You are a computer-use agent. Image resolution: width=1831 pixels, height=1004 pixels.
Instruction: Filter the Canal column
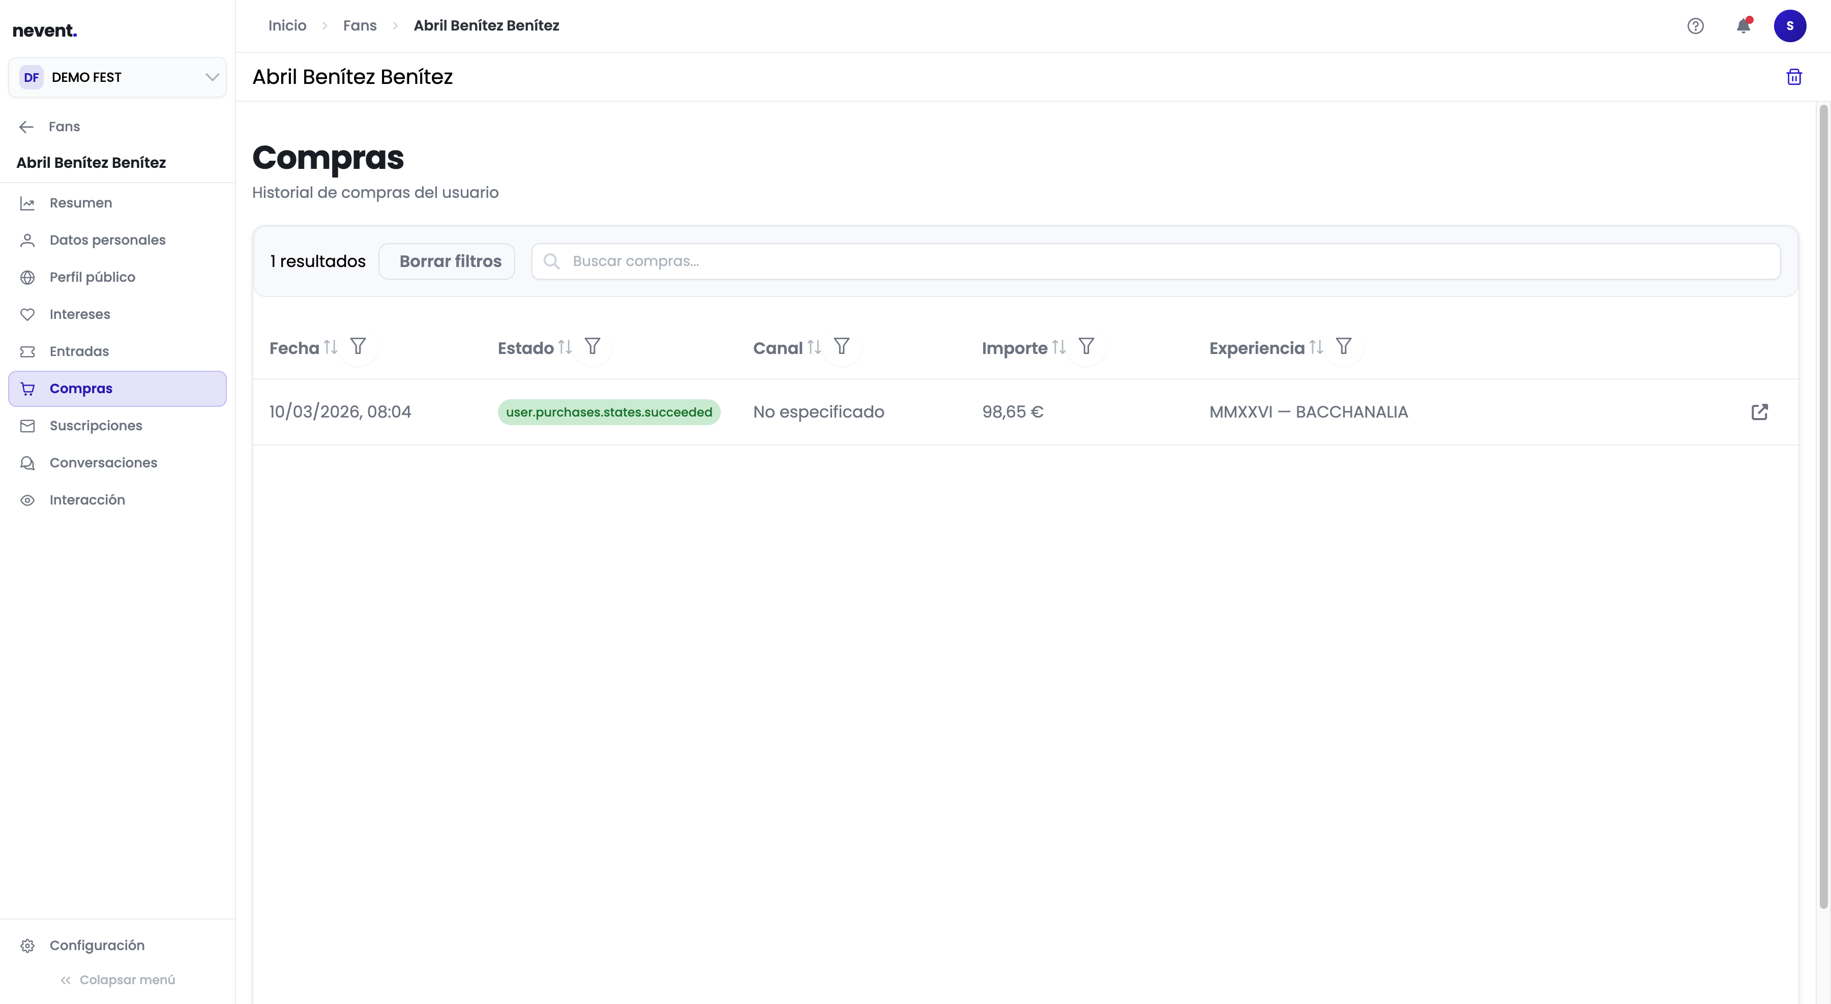click(842, 346)
